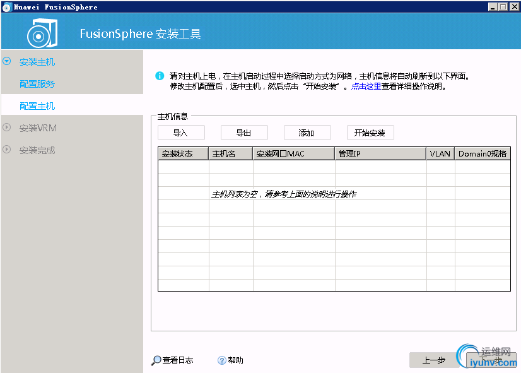Click the Huawei FusionSphere title bar icon
Screen dimensions: 521x373
point(7,8)
